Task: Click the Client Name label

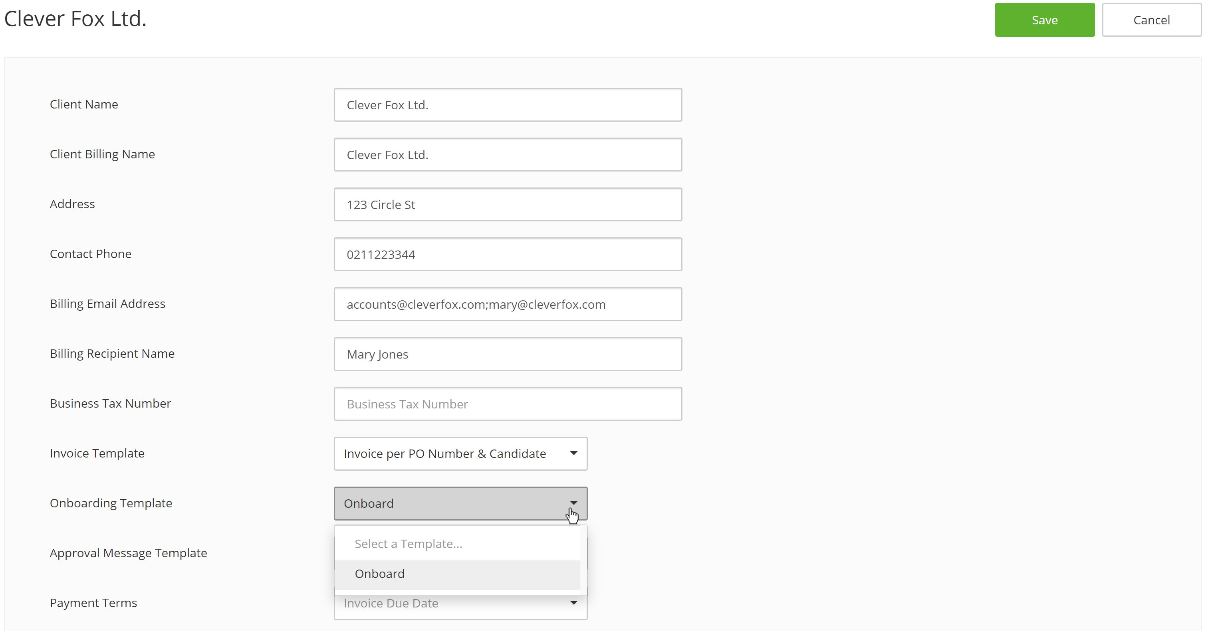Action: pyautogui.click(x=84, y=105)
